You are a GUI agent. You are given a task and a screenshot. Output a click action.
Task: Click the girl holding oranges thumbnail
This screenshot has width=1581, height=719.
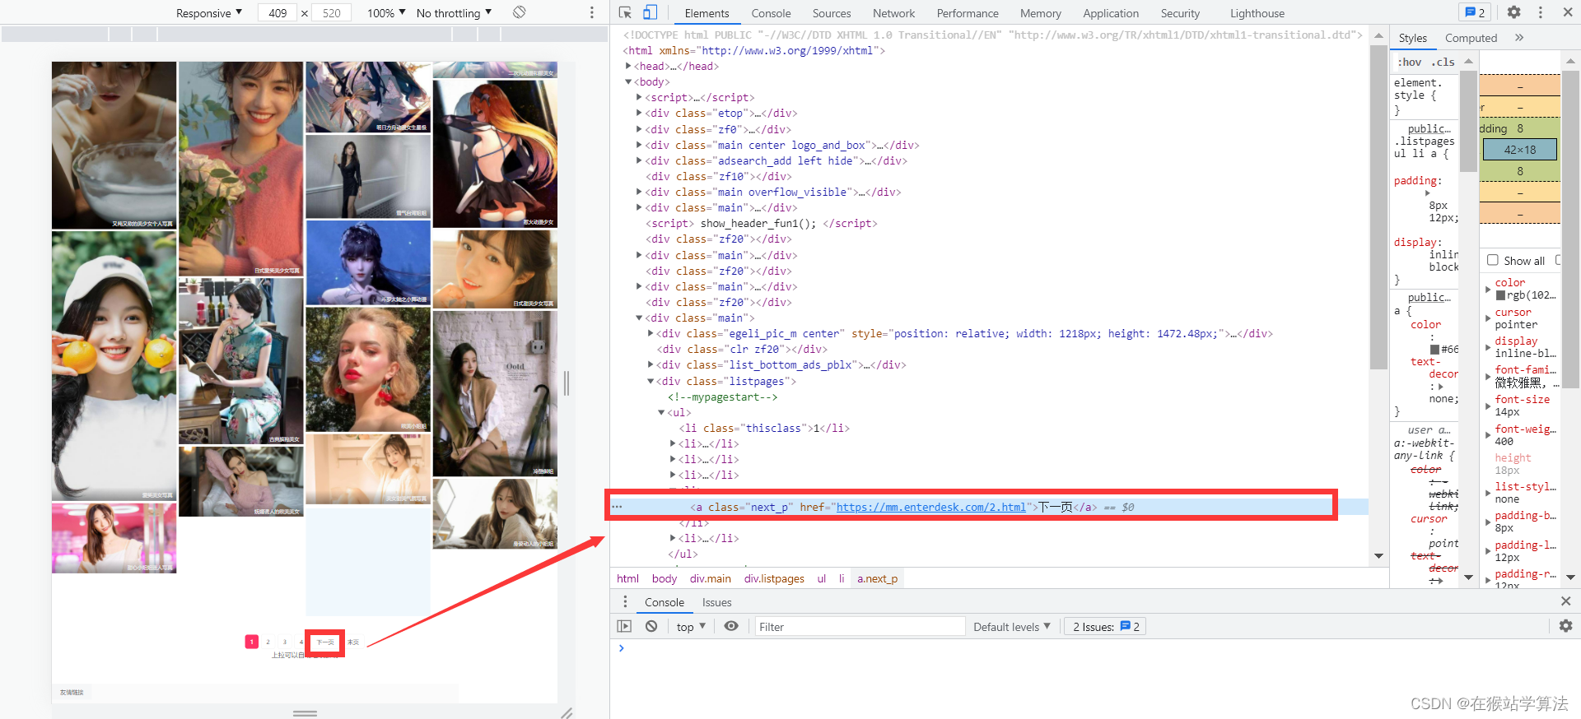114,366
